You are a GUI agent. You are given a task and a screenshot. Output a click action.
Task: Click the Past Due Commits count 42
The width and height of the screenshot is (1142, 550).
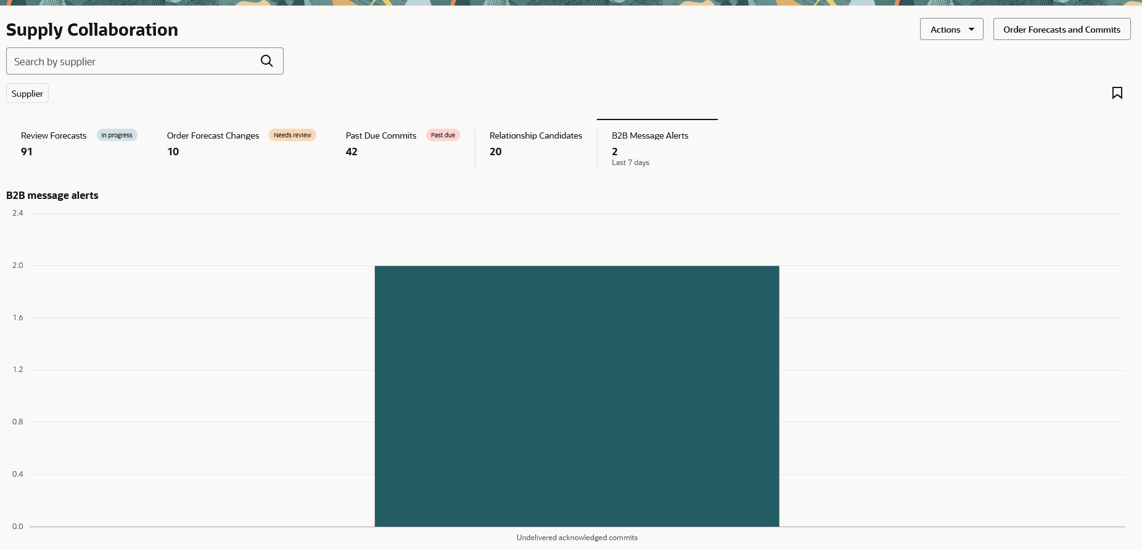(x=351, y=152)
